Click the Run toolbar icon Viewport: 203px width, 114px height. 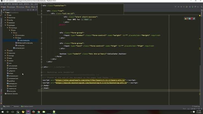click(178, 7)
